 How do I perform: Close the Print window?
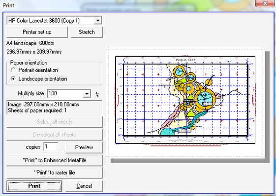click(265, 3)
